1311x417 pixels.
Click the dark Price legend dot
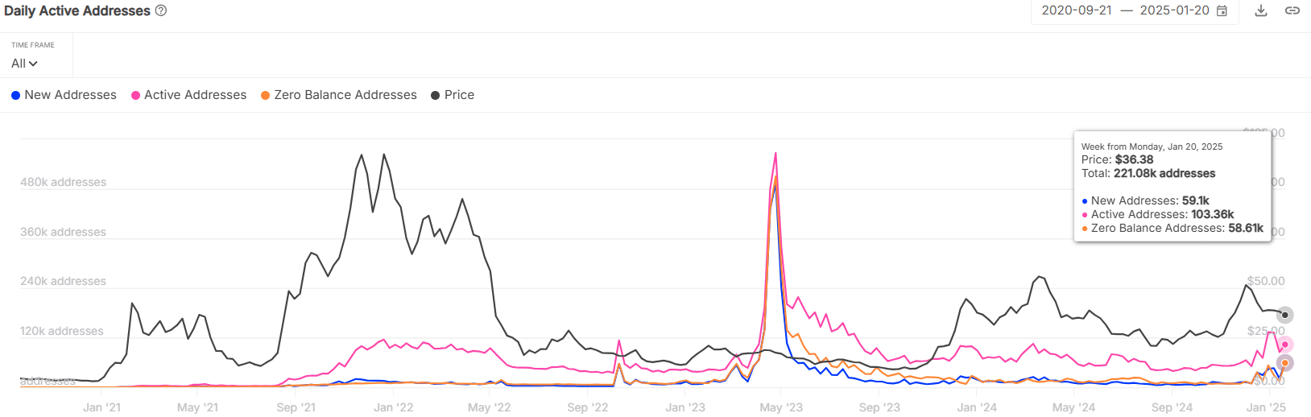click(435, 95)
